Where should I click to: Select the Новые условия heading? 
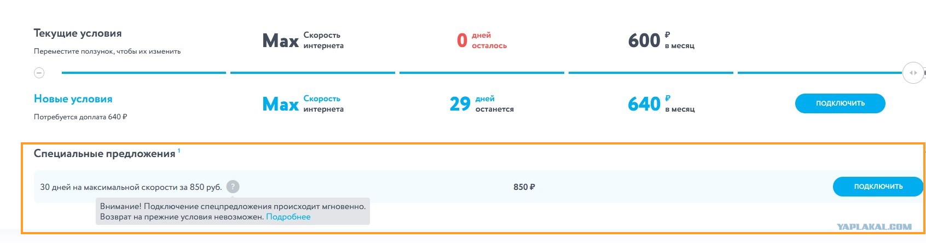[x=73, y=99]
